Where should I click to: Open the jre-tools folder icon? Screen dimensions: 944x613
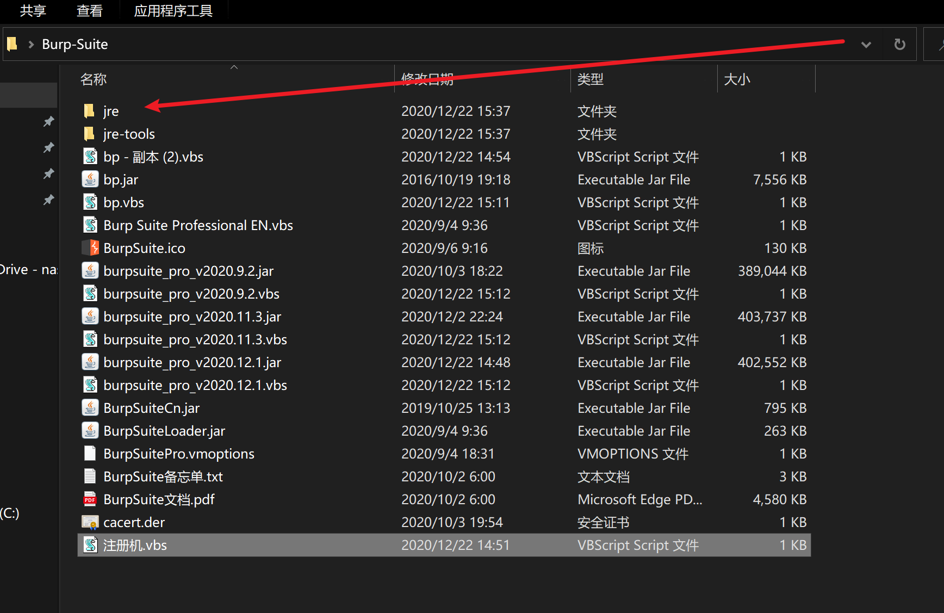click(90, 134)
